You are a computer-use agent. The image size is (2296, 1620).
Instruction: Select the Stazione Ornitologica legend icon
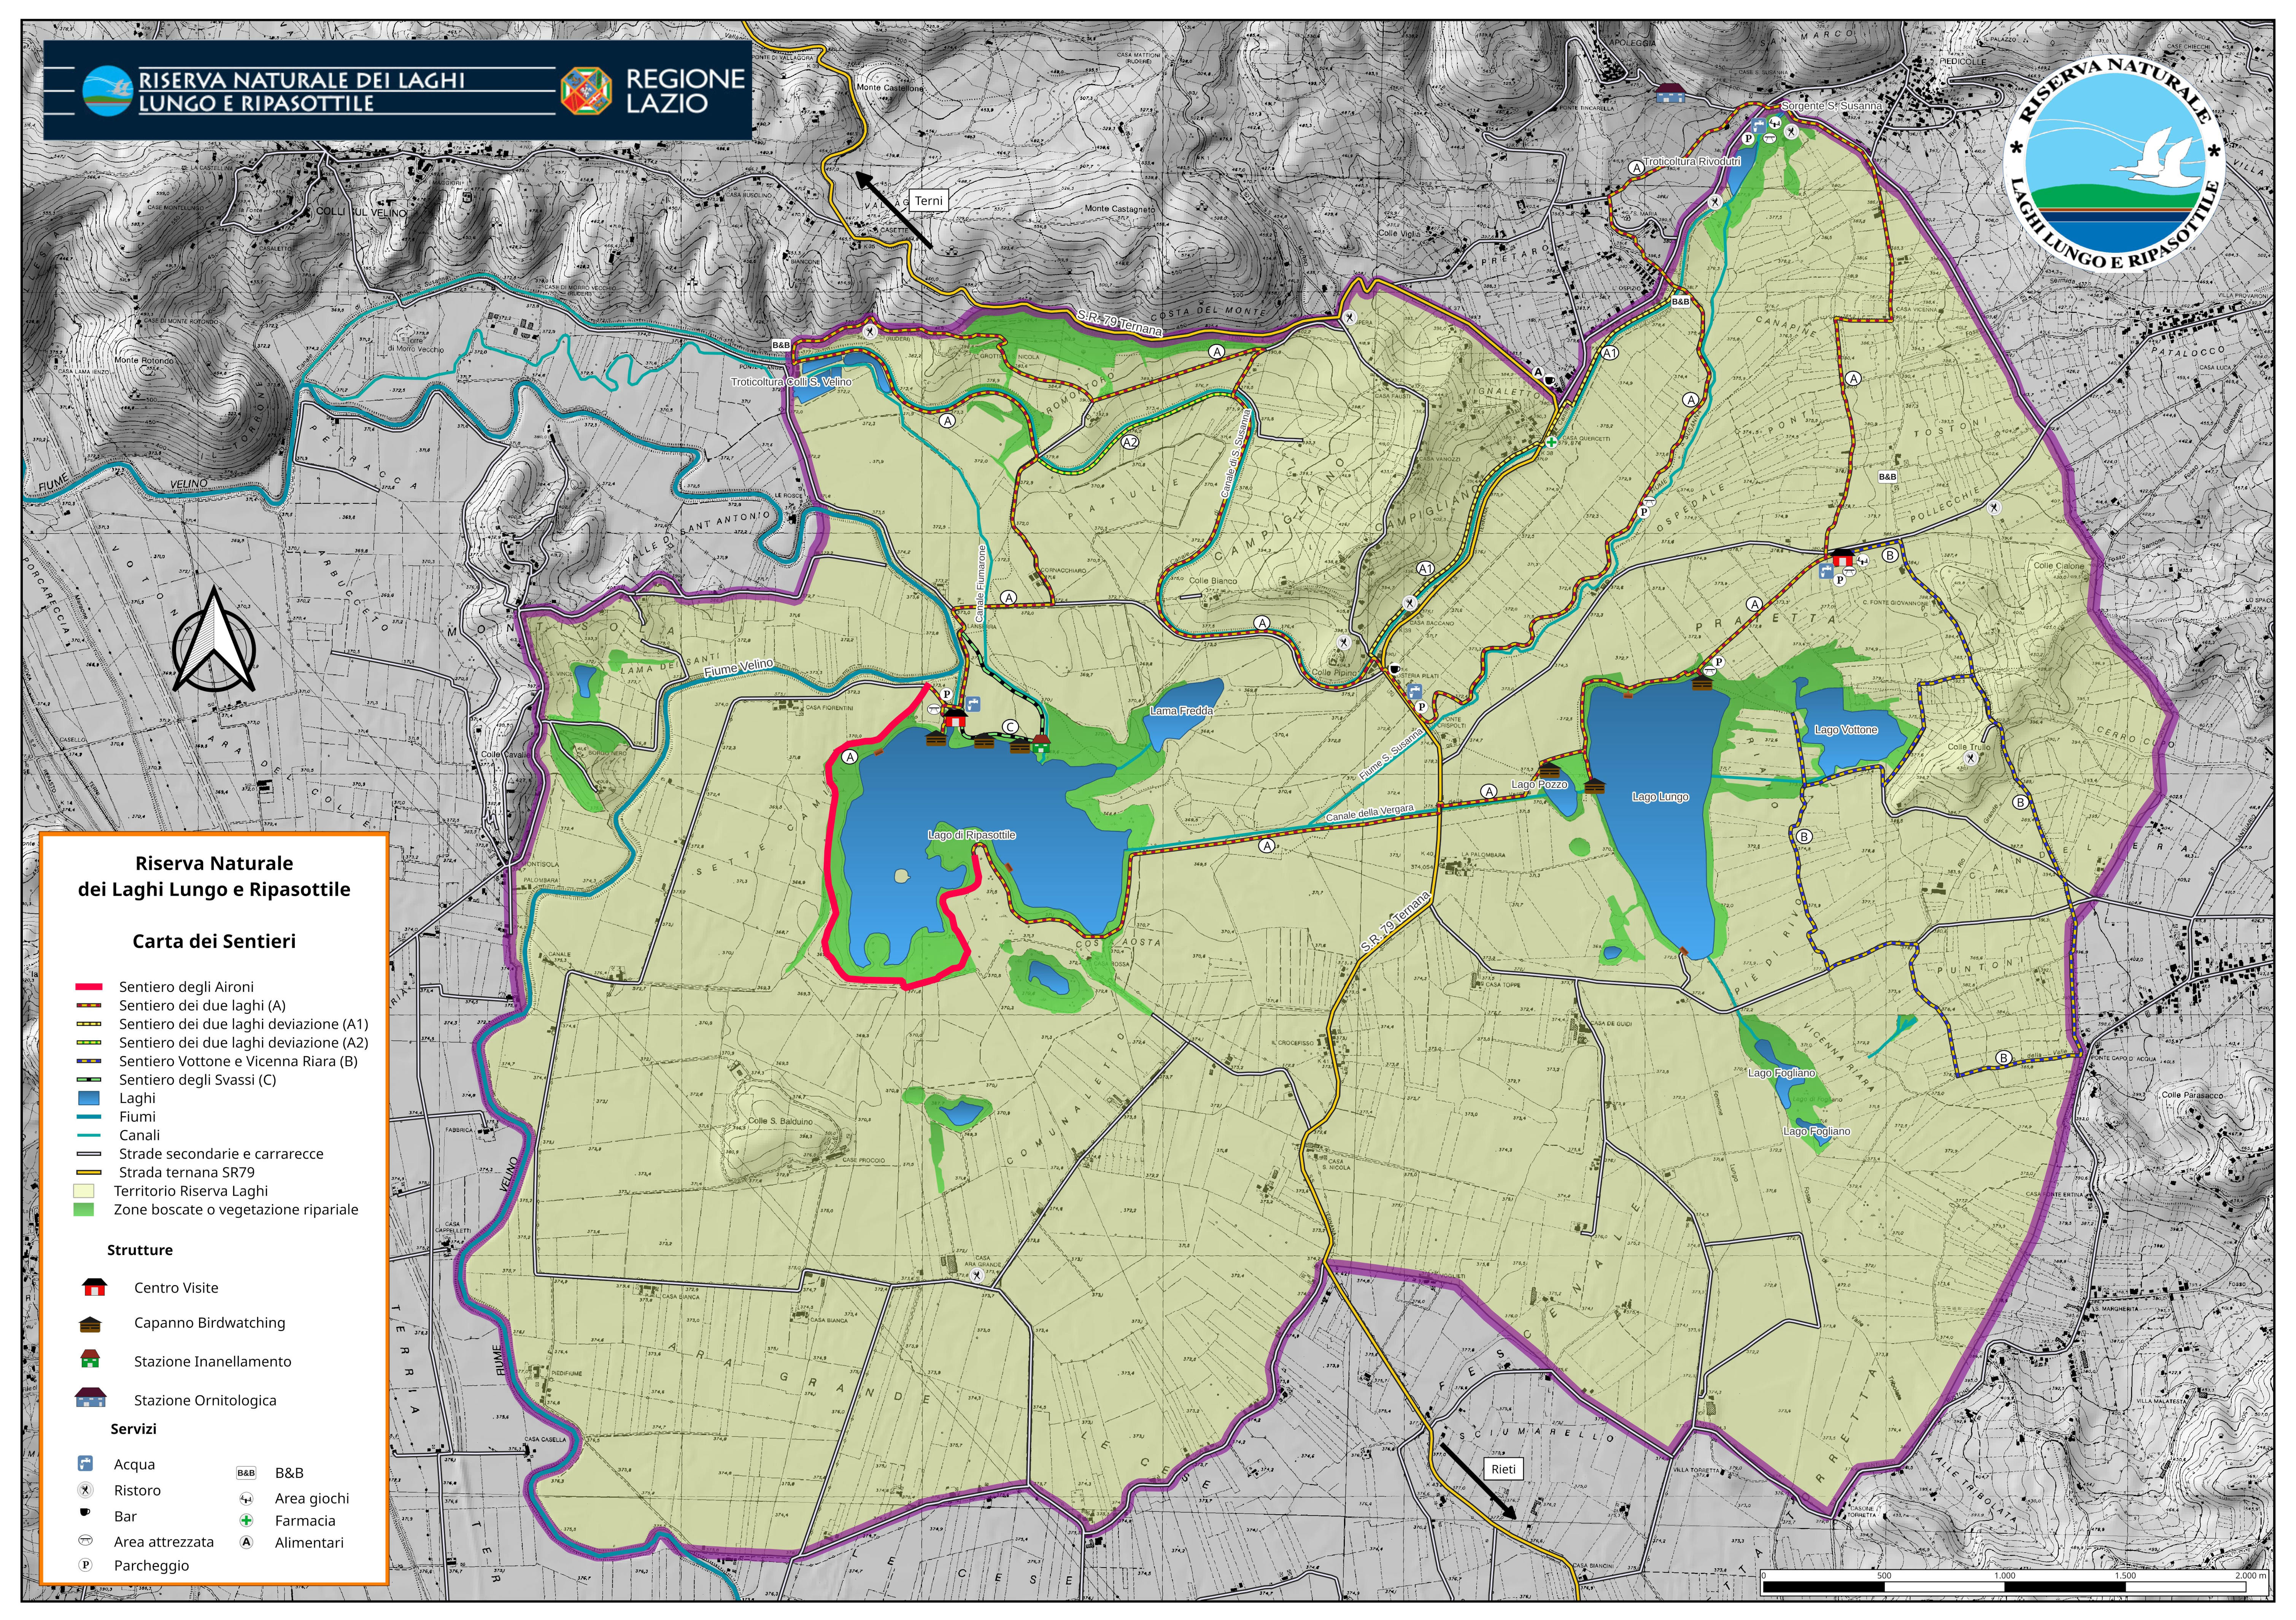(x=90, y=1397)
